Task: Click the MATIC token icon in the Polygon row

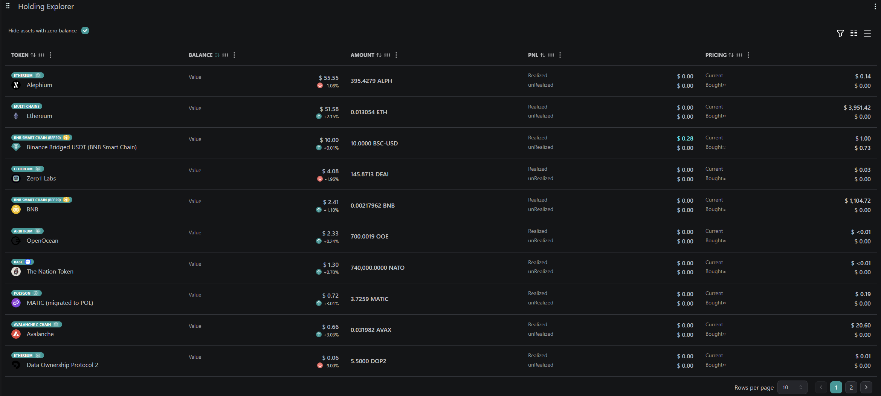Action: [16, 303]
